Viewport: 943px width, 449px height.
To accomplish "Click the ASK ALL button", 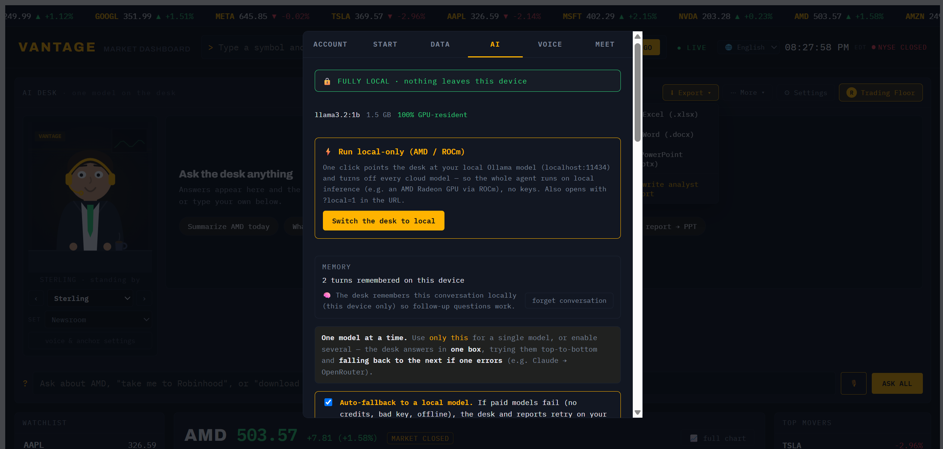I will coord(897,383).
